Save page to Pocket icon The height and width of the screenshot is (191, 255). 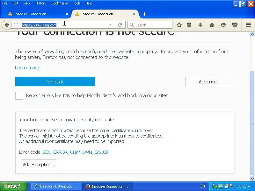coord(235,25)
